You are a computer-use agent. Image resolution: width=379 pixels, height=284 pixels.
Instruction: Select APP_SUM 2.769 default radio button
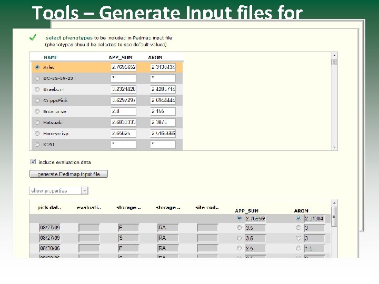pyautogui.click(x=240, y=218)
